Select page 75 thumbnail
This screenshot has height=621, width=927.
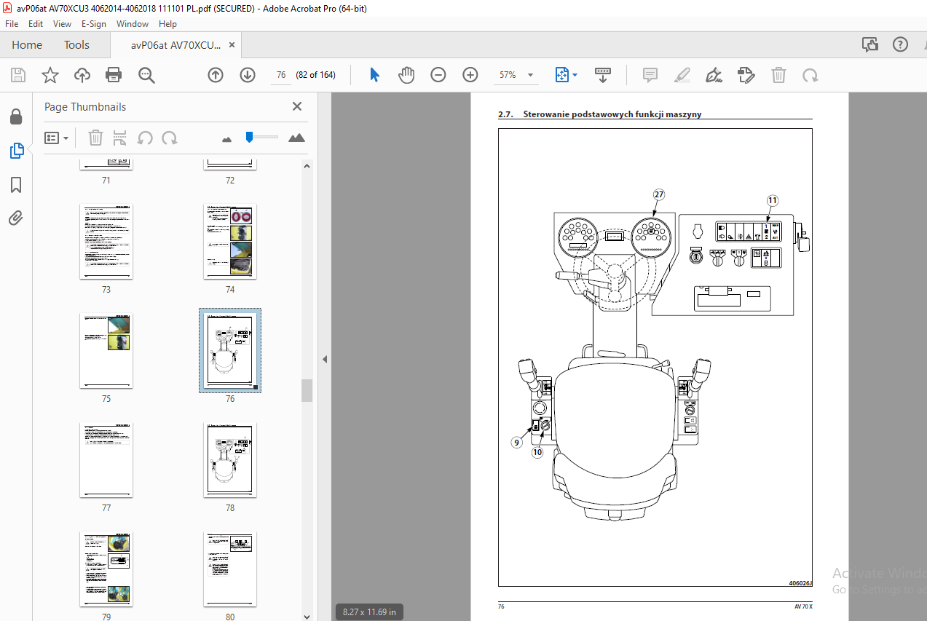tap(106, 351)
